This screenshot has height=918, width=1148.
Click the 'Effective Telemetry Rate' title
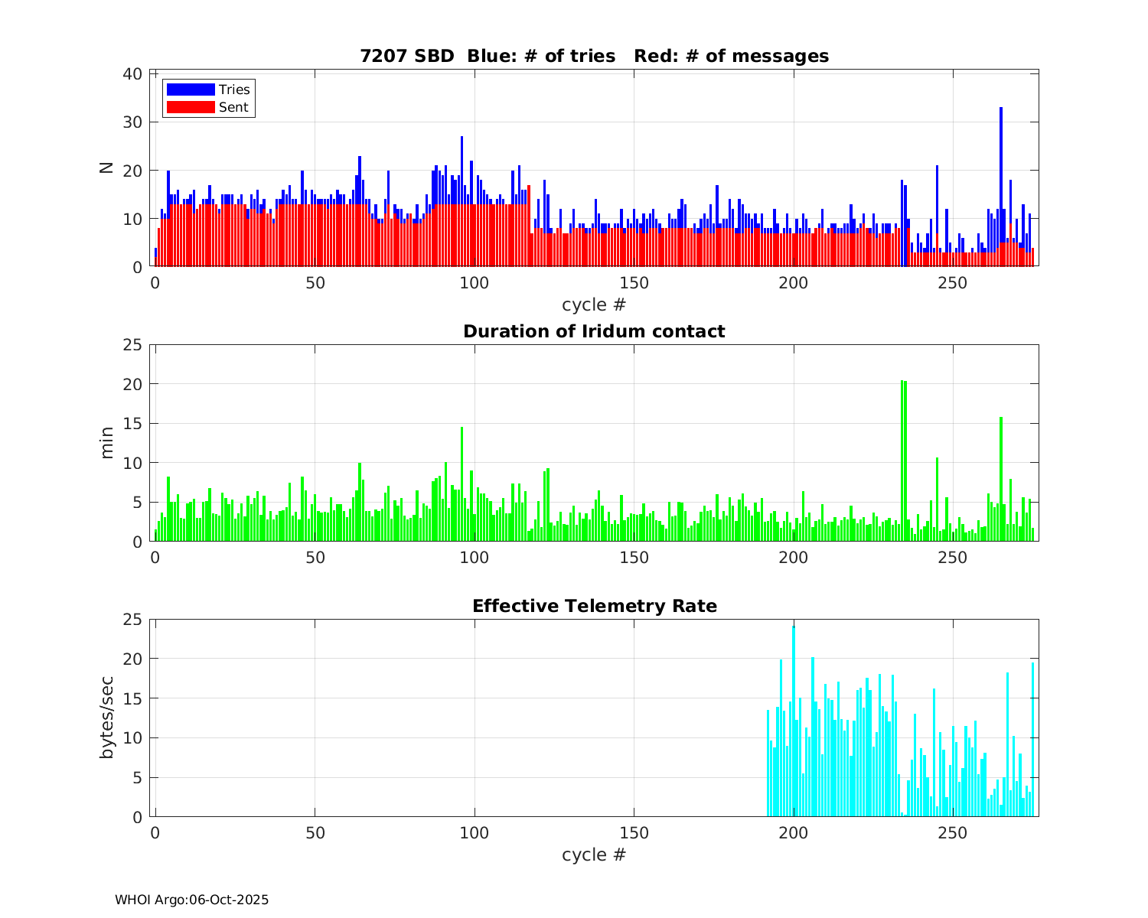(594, 606)
